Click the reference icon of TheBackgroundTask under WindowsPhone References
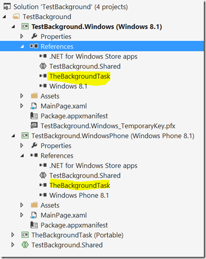The image size is (206, 259). point(43,185)
